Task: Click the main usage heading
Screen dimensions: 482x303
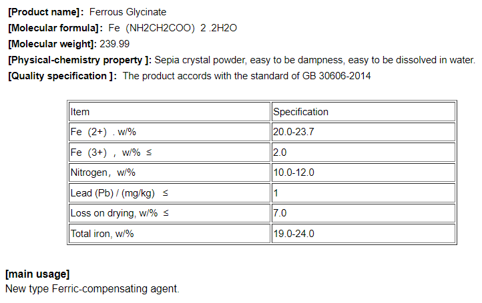Action: point(37,274)
